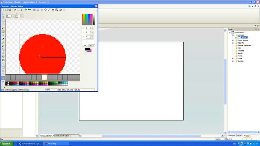Expand the Menus folder

pos(233,61)
